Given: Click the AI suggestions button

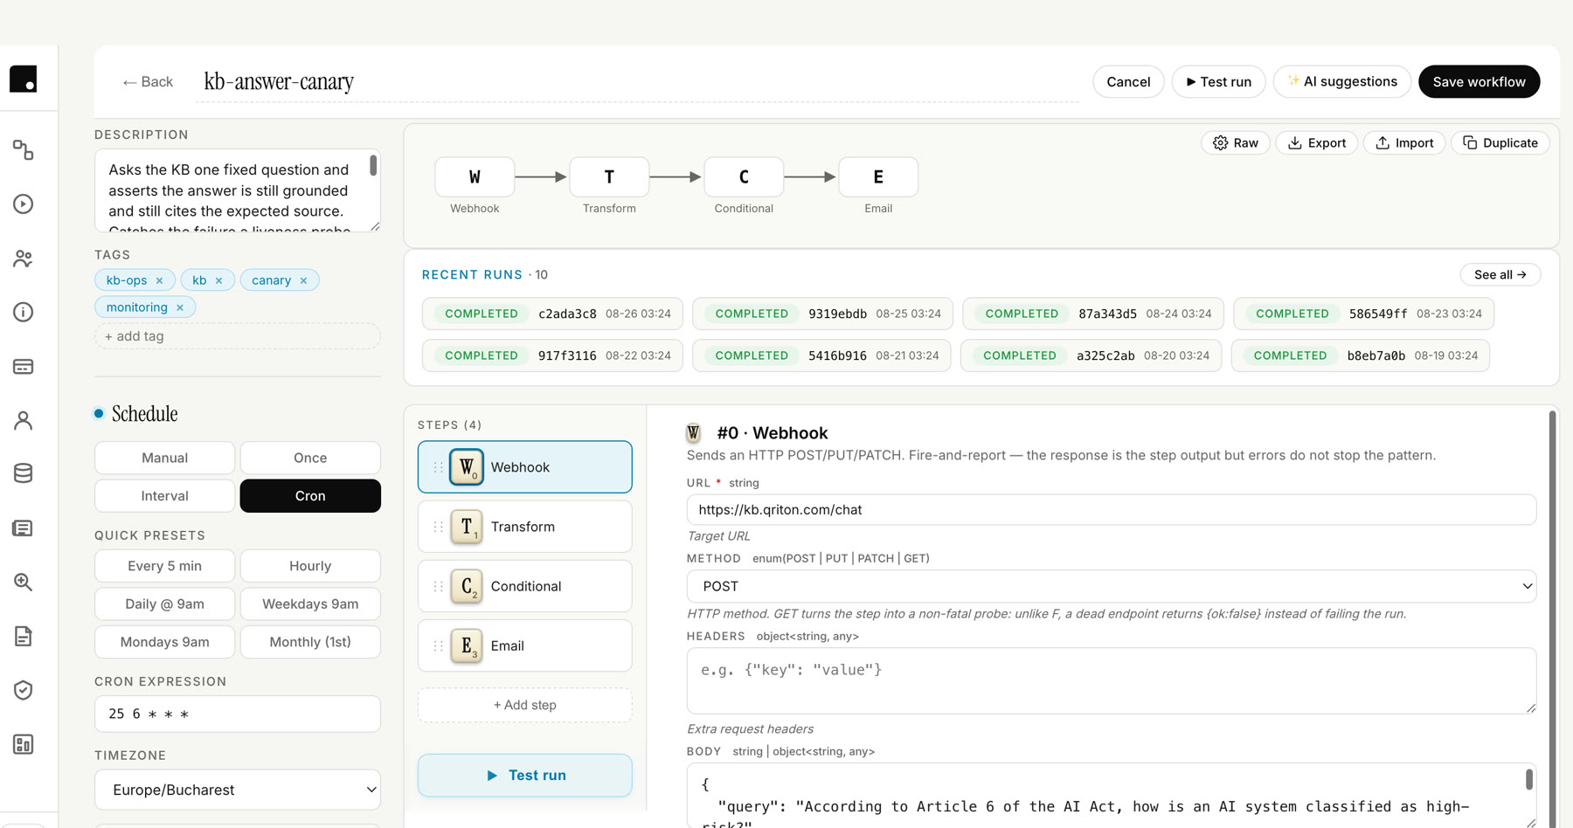Looking at the screenshot, I should (x=1342, y=82).
